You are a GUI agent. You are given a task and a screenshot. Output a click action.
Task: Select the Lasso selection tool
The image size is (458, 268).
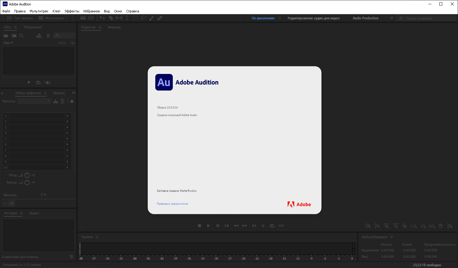coord(144,18)
